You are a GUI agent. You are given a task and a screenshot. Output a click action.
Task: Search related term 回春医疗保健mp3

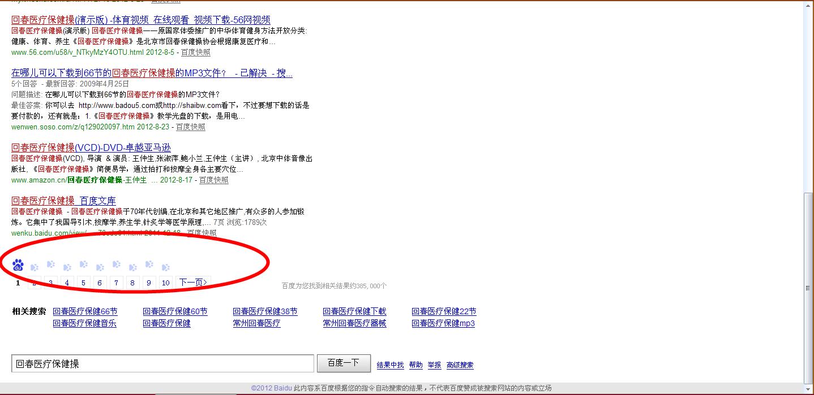443,323
